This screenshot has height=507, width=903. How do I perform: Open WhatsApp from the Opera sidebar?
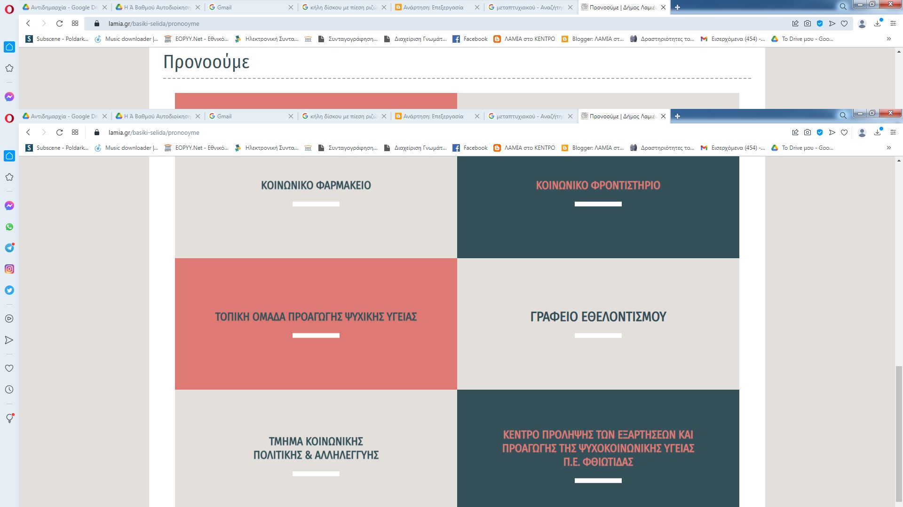pyautogui.click(x=9, y=227)
